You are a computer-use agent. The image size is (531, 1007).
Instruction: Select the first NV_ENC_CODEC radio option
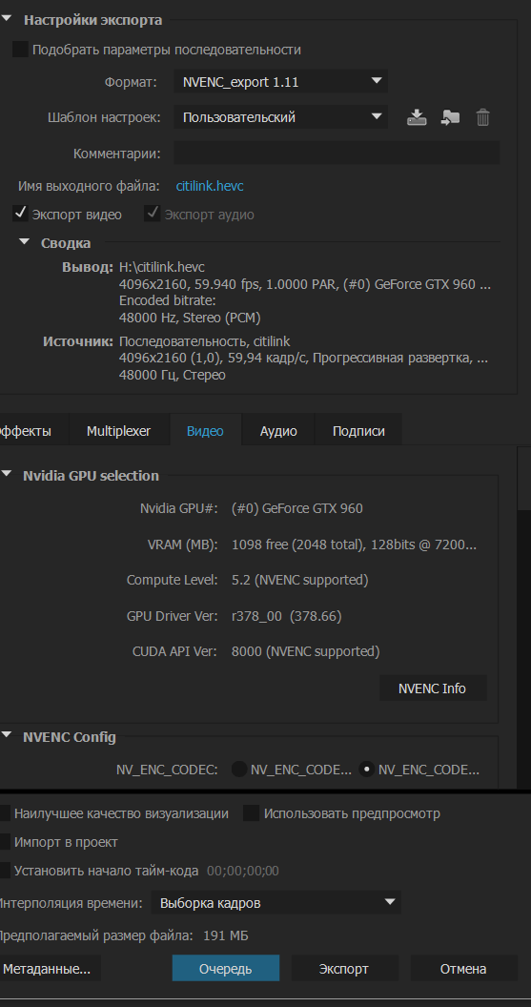239,770
